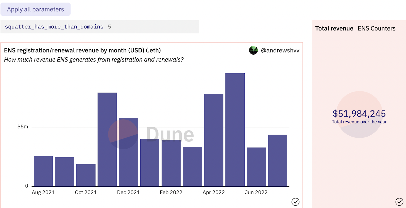The height and width of the screenshot is (208, 406).
Task: Click the Feb 2022 x-axis label
Action: [171, 193]
